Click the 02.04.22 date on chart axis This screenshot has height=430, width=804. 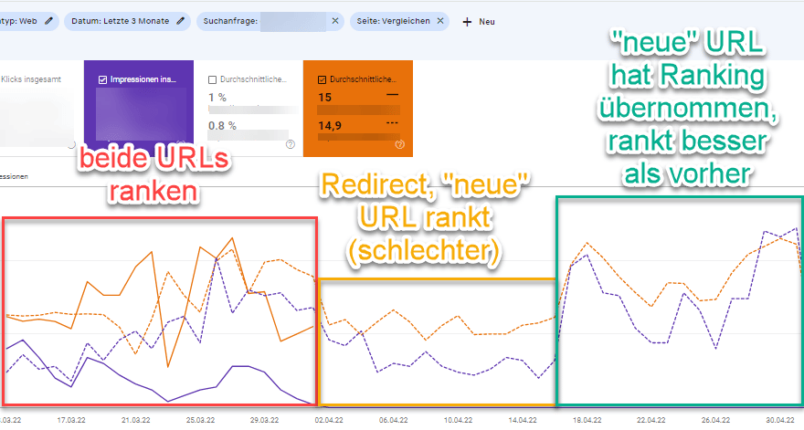pos(329,420)
